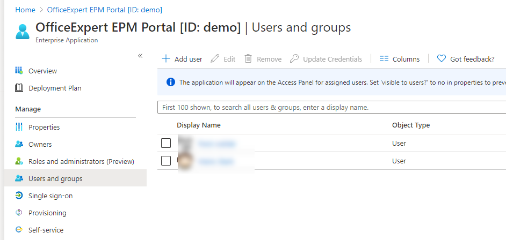The image size is (506, 240).
Task: Tick the checkbox for the first user row
Action: pyautogui.click(x=166, y=143)
